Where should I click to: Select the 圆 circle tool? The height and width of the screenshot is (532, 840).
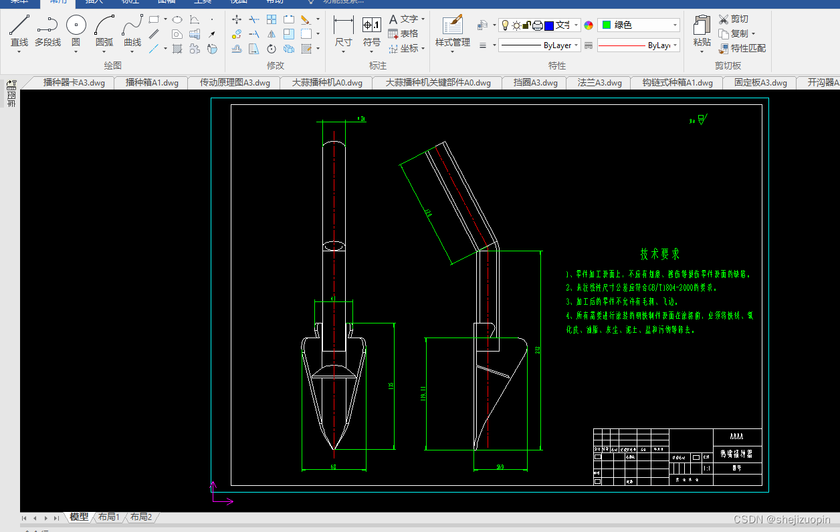[x=76, y=31]
